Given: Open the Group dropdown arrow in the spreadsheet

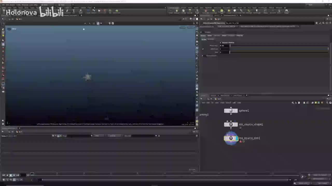Looking at the screenshot, I should click(x=92, y=136).
